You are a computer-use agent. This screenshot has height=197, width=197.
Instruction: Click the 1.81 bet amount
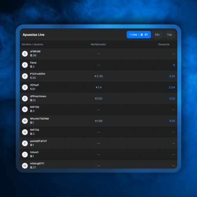point(33,89)
